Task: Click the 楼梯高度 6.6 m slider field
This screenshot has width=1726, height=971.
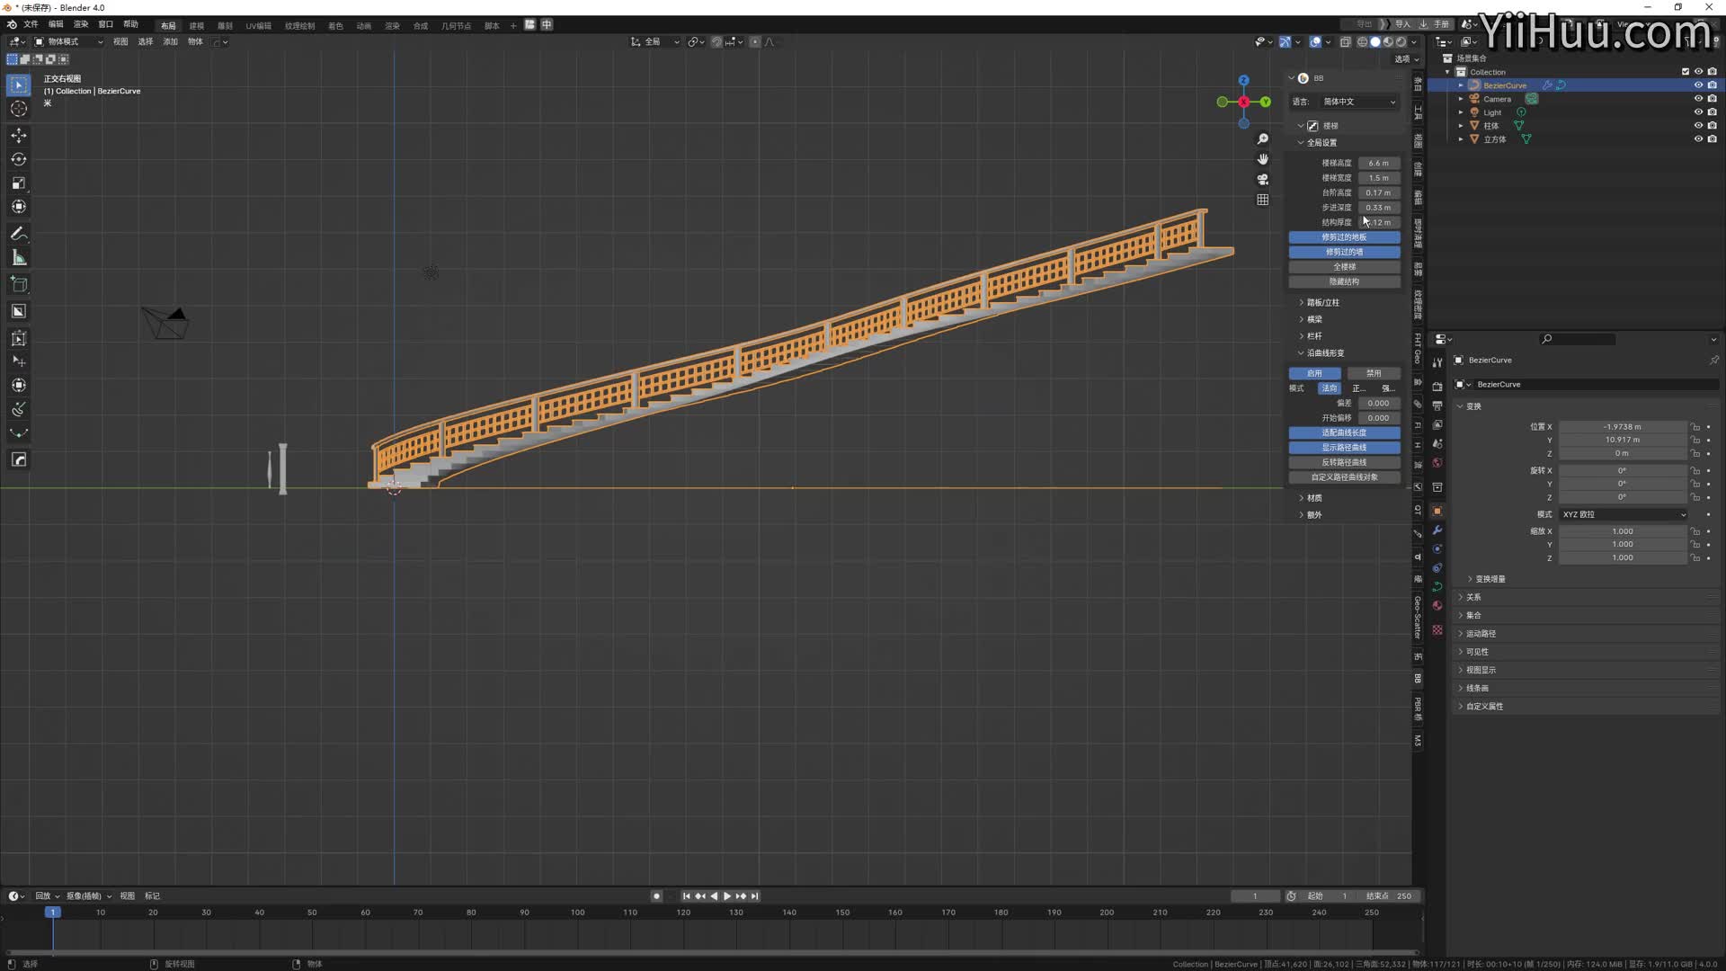Action: (1378, 163)
